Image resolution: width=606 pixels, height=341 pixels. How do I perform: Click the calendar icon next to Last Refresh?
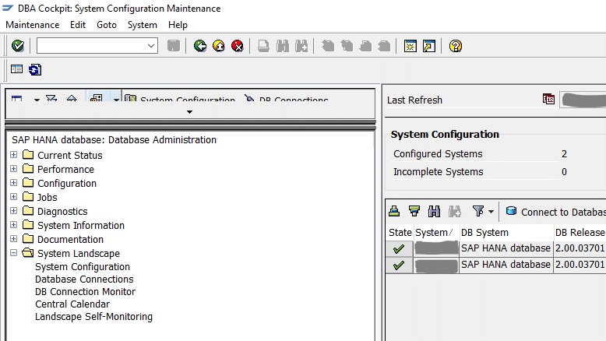pos(548,100)
